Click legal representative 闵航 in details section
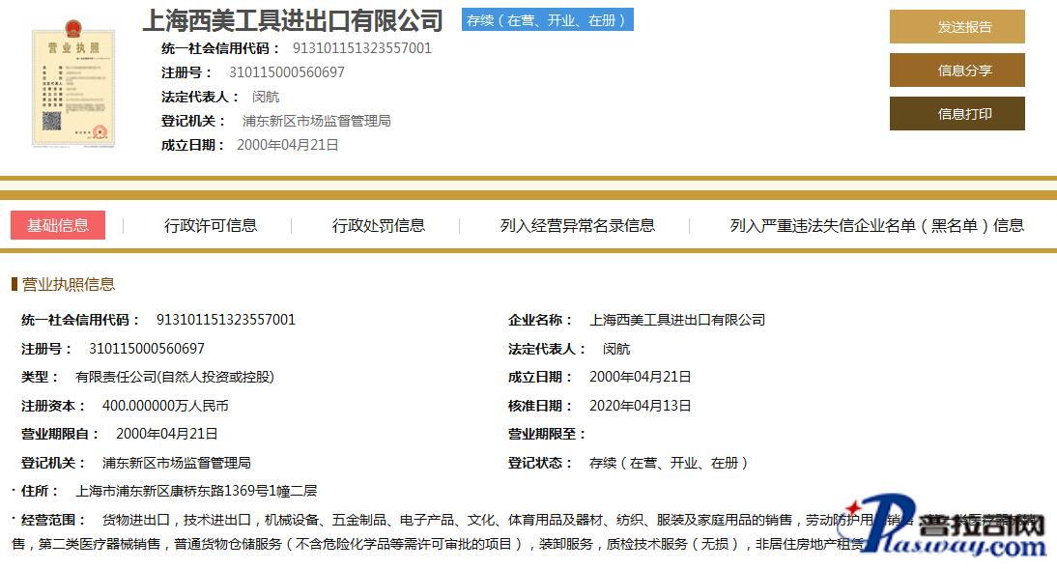This screenshot has width=1057, height=569. point(615,349)
